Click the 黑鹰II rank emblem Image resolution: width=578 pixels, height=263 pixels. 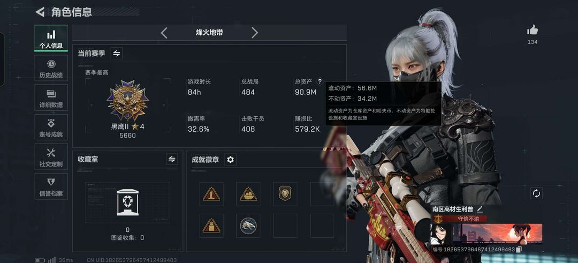pos(128,100)
